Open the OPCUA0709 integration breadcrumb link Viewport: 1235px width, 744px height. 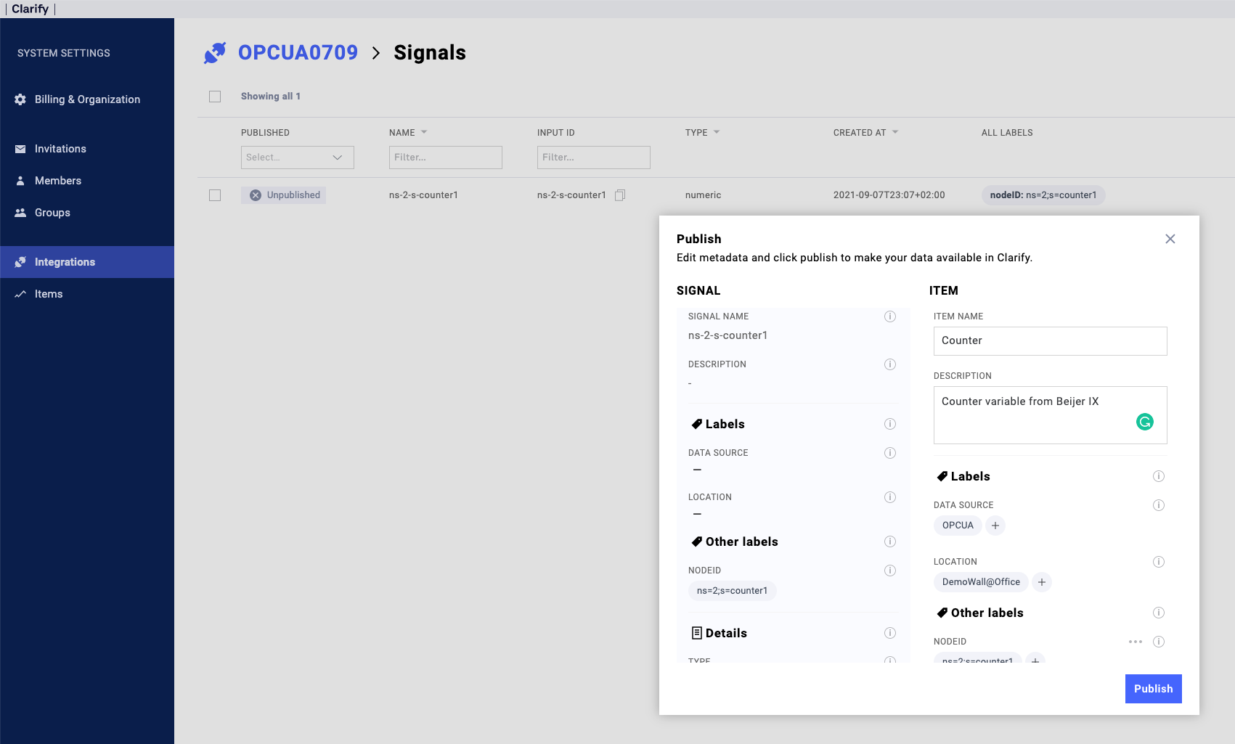(x=298, y=53)
